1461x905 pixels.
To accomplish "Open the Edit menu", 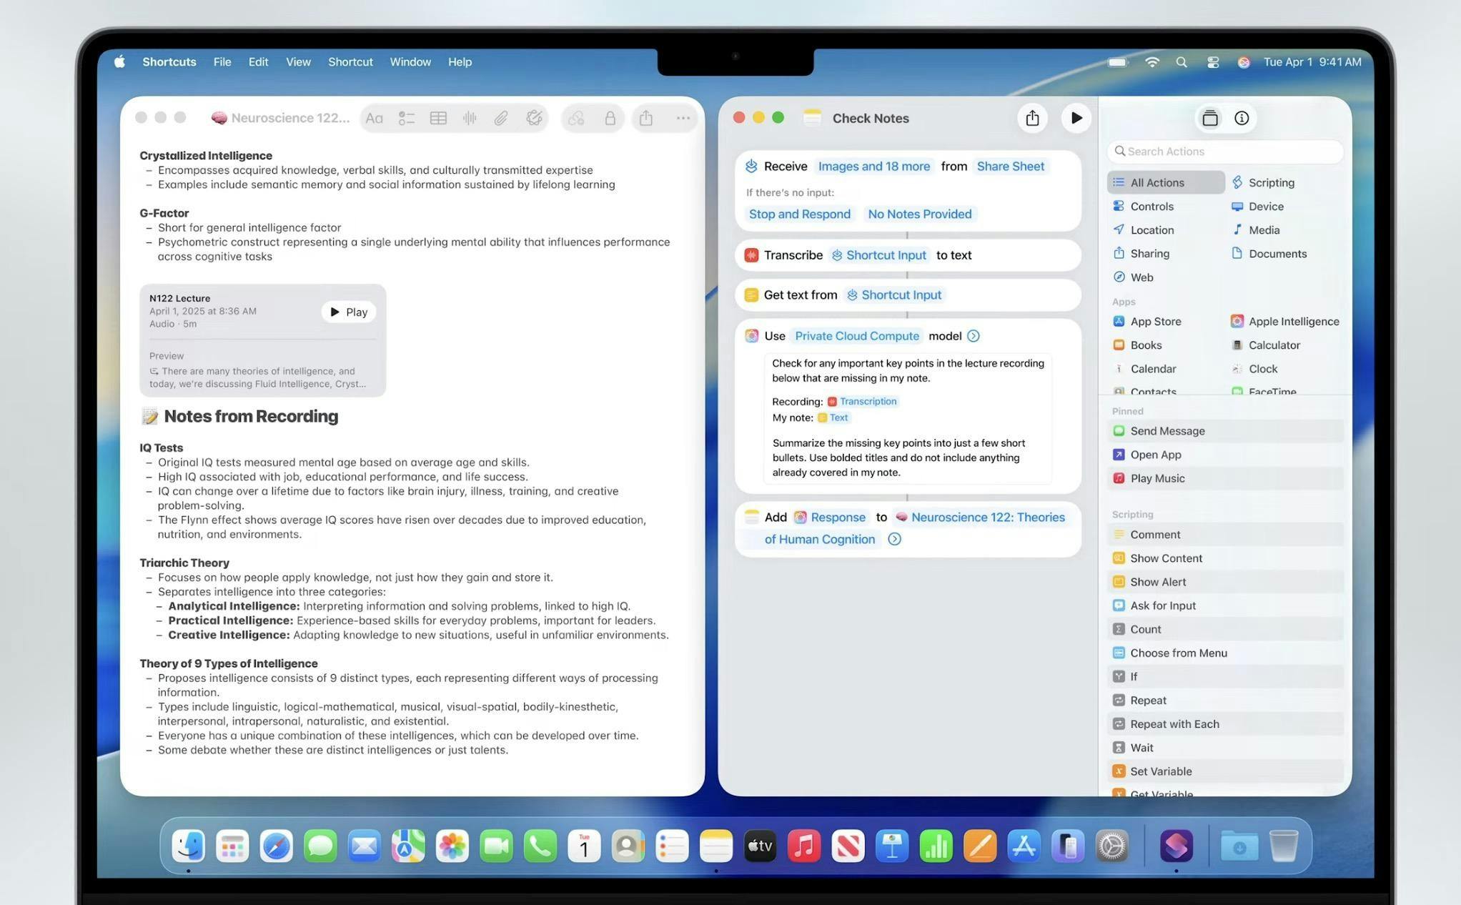I will 258,62.
